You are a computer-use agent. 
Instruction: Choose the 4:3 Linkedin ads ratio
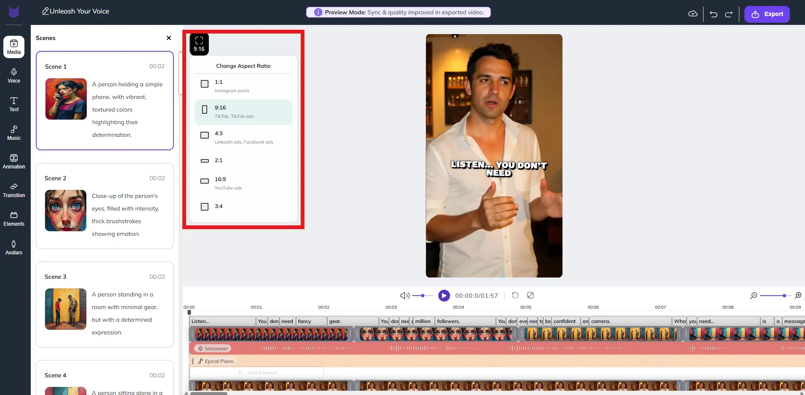(x=243, y=138)
